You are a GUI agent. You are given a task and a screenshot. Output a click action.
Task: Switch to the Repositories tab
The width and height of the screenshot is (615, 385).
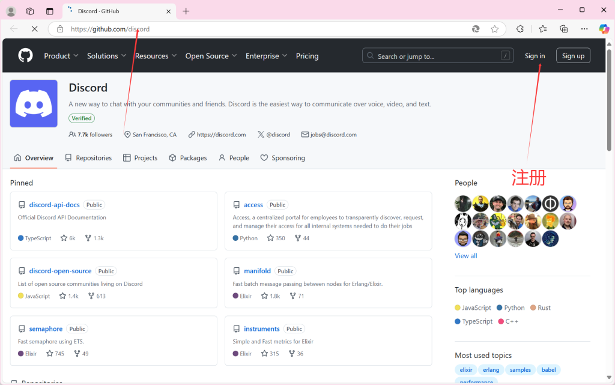88,158
